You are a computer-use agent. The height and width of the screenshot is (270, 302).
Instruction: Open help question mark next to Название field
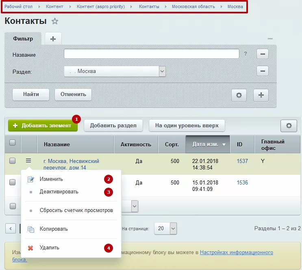click(246, 54)
